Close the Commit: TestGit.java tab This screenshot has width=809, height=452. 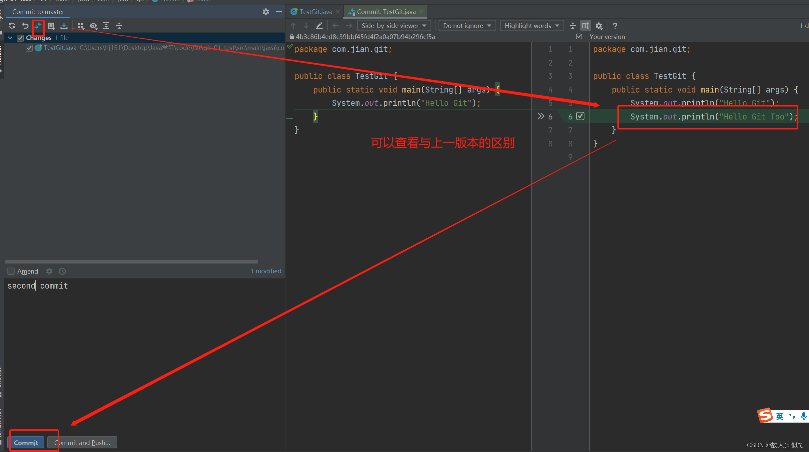point(421,12)
